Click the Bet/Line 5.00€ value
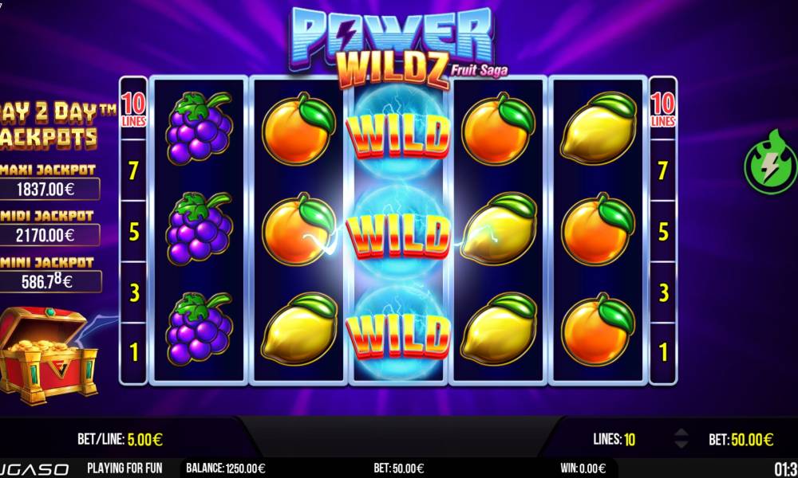Image resolution: width=798 pixels, height=478 pixels. point(145,440)
